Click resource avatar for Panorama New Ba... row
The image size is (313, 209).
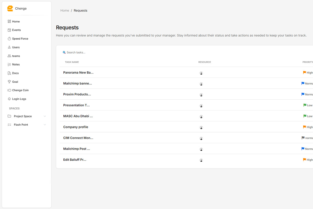(x=201, y=73)
